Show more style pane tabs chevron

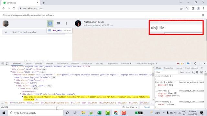(202, 68)
